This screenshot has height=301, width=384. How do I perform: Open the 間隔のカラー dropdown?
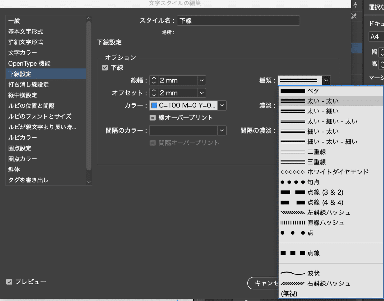222,130
